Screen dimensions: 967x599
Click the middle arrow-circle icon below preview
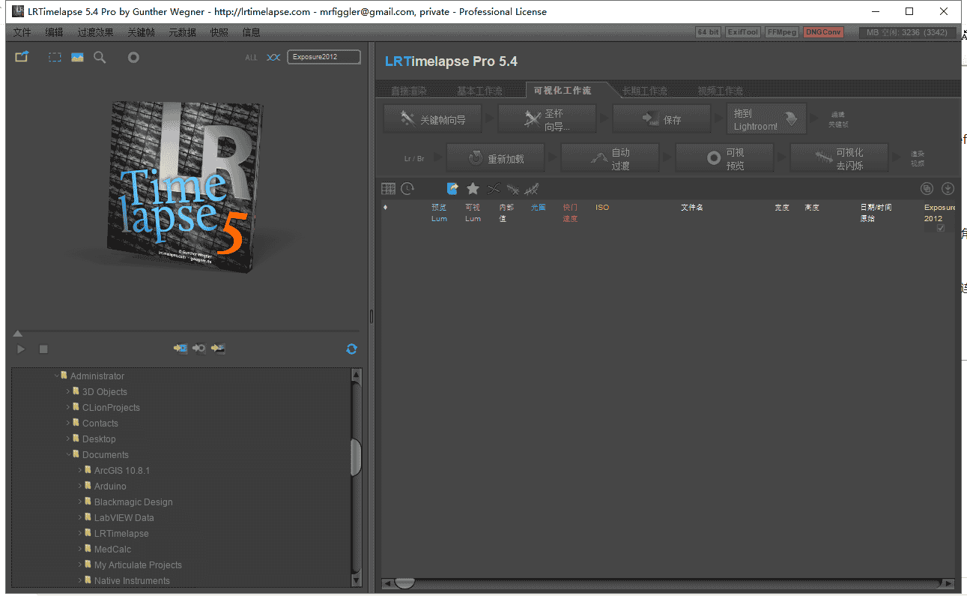[199, 349]
